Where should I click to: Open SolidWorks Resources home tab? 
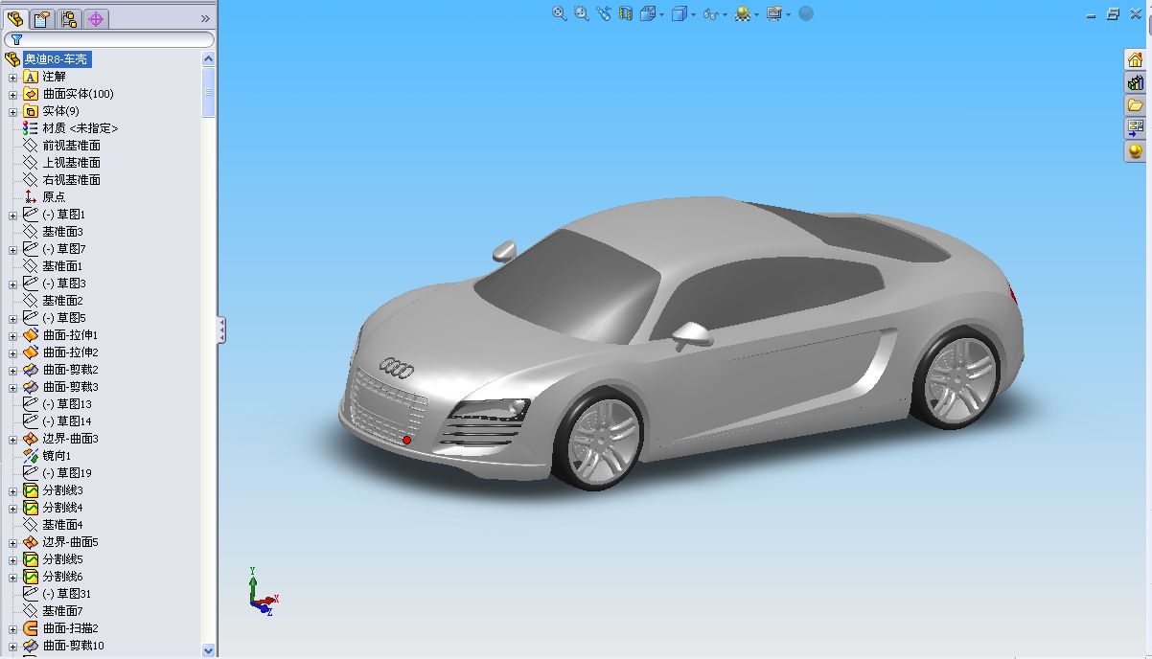[x=1136, y=59]
